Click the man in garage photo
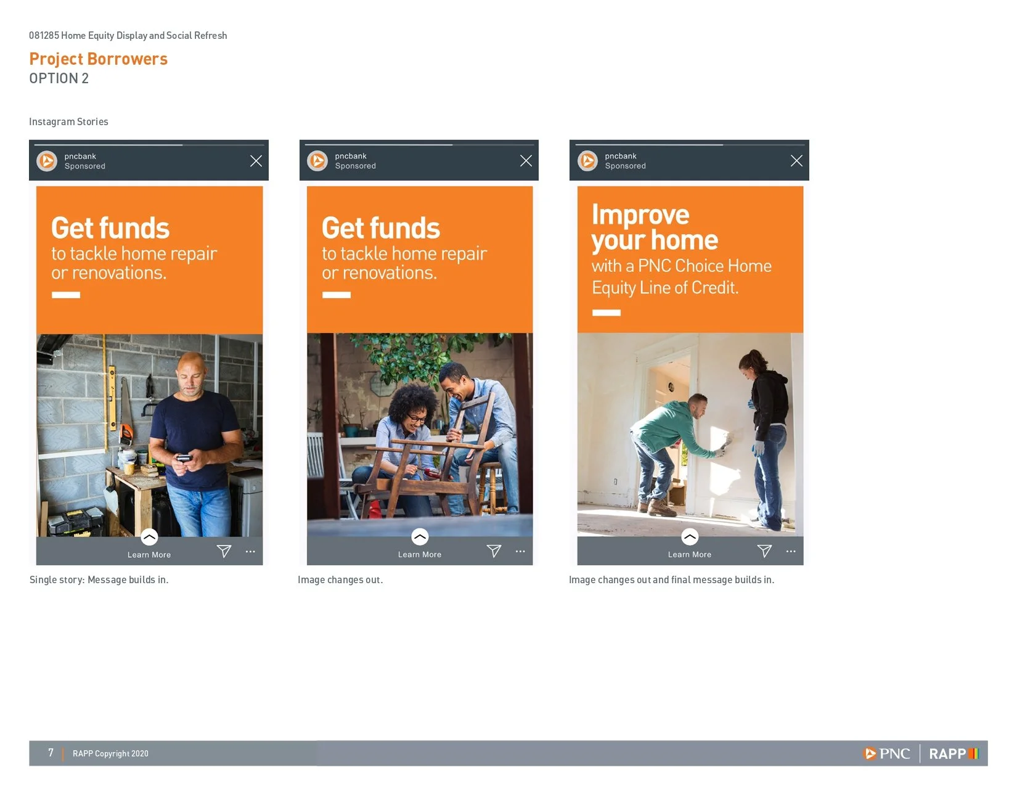This screenshot has width=1017, height=786. 149,435
